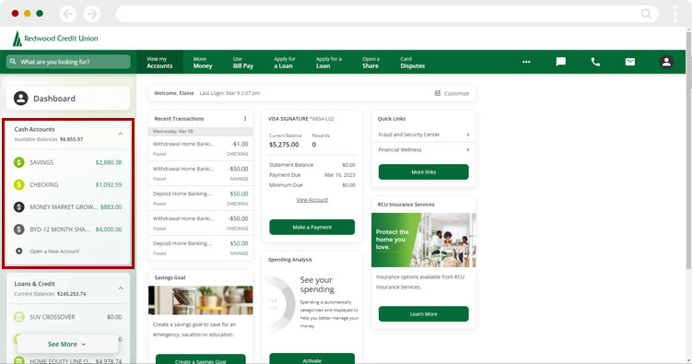Expand the See More dropdown
Viewport: 692px width, 364px height.
pos(67,344)
